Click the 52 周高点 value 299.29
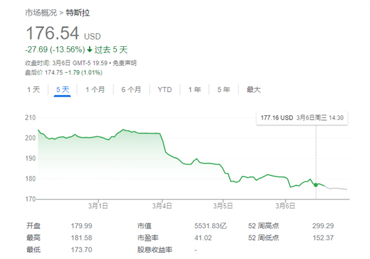This screenshot has width=370, height=259. 323,226
